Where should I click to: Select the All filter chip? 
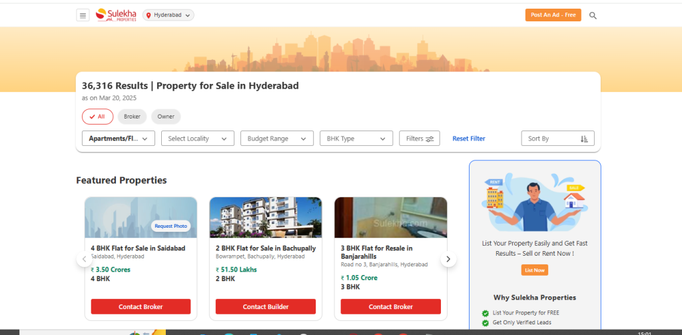click(x=97, y=117)
